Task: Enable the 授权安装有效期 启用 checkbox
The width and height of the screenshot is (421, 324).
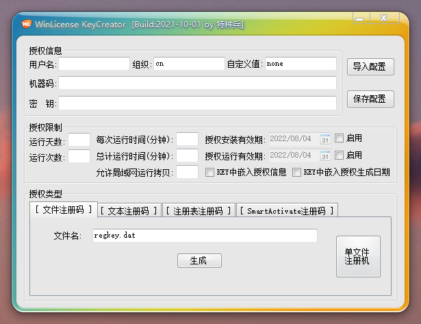Action: coord(339,138)
